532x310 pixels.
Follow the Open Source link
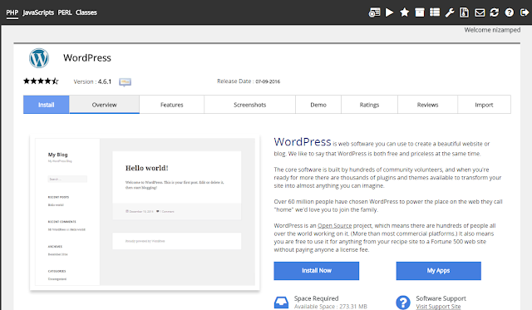334,225
